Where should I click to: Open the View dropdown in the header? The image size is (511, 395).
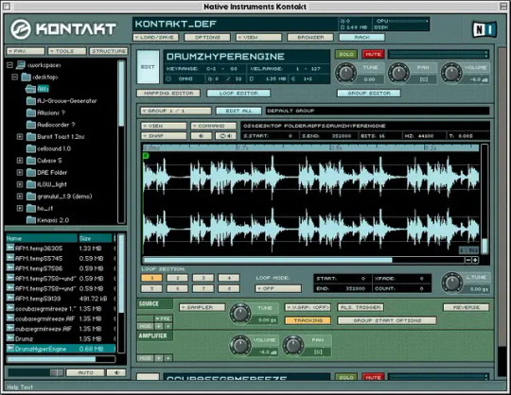click(x=258, y=38)
